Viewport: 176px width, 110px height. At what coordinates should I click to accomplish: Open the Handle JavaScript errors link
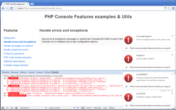point(16,50)
